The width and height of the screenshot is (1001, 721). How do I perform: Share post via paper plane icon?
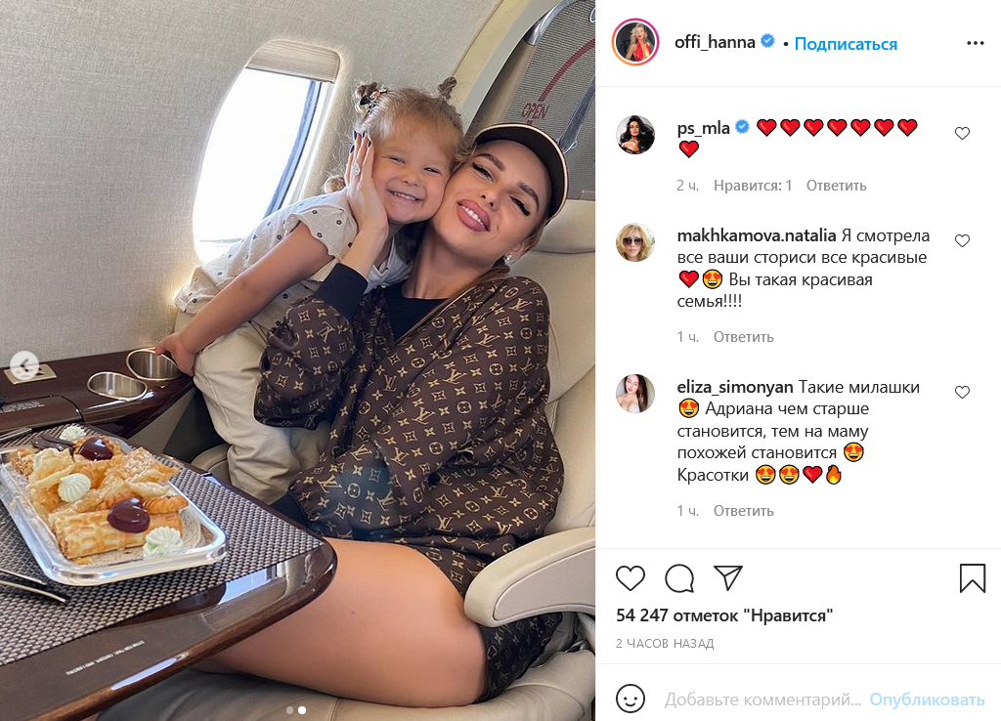point(727,577)
